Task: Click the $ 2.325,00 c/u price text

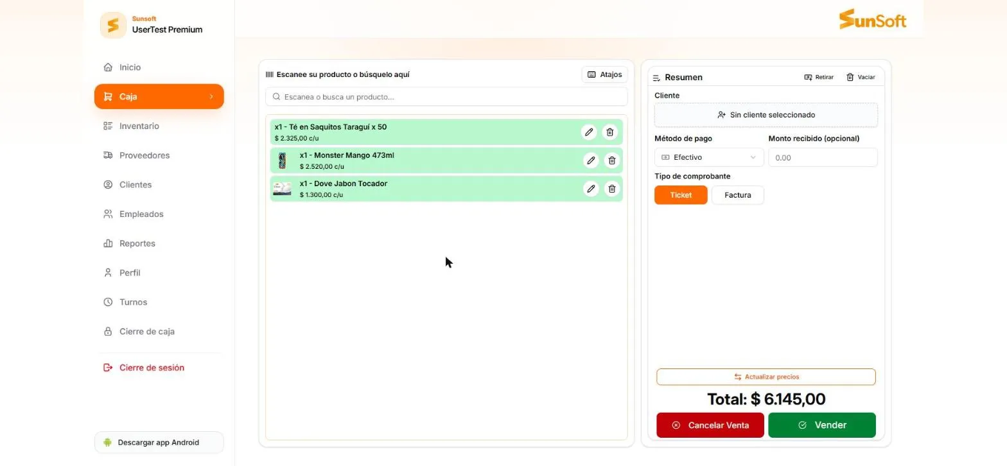Action: coord(297,138)
